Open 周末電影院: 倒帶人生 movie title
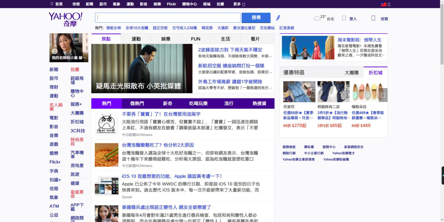 click(x=359, y=40)
